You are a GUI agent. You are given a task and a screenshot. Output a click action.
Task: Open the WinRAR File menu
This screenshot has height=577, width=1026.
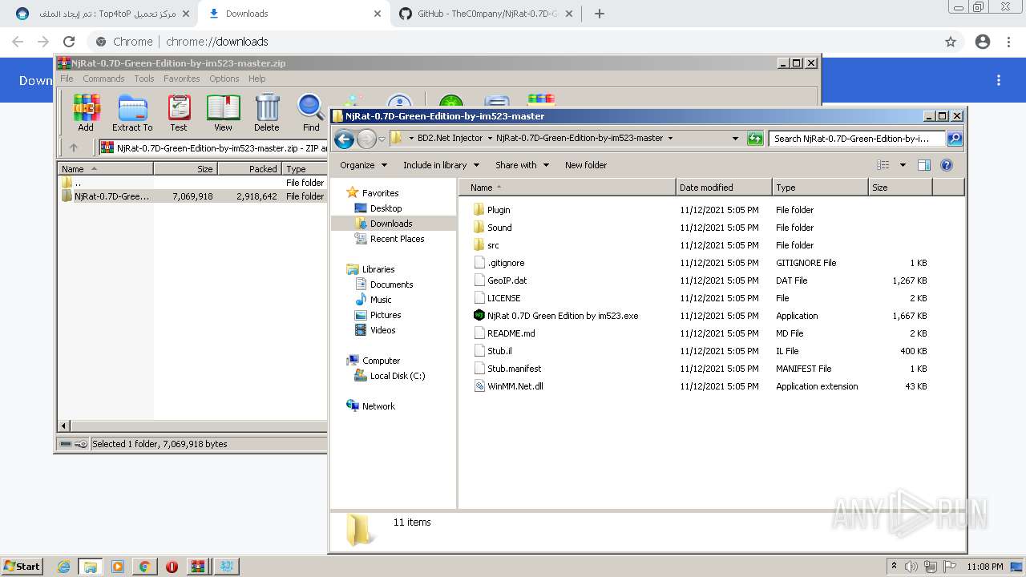coord(67,79)
